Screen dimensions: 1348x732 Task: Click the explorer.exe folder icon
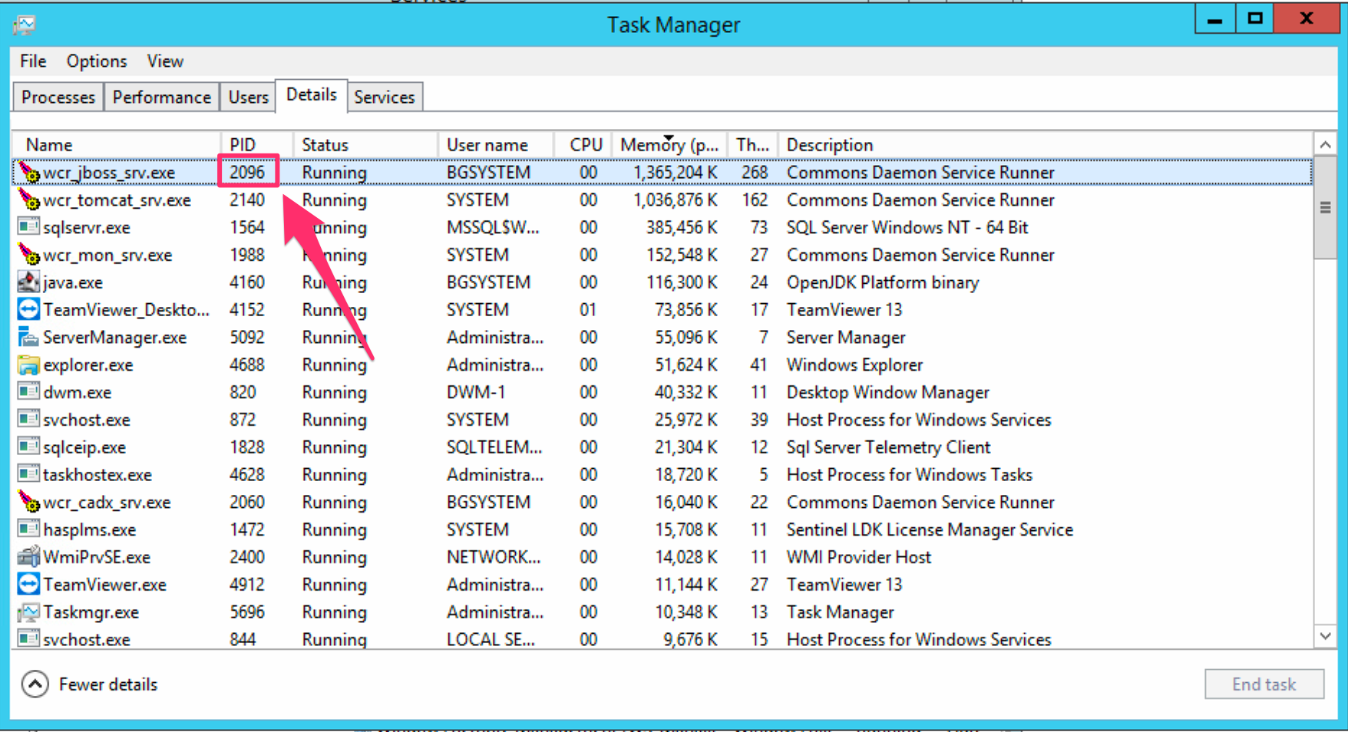click(28, 364)
